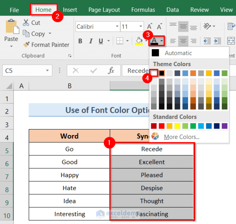Image resolution: width=236 pixels, height=224 pixels.
Task: Click the Font Color A icon
Action: coord(154,41)
